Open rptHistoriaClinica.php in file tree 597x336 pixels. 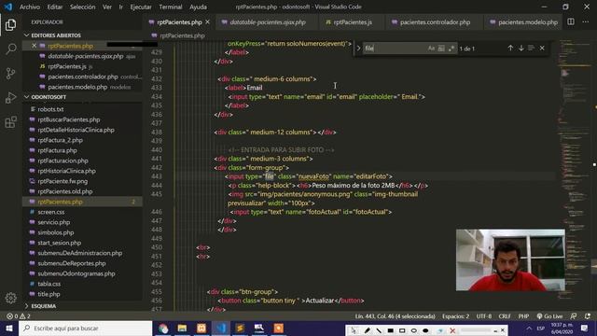point(66,171)
